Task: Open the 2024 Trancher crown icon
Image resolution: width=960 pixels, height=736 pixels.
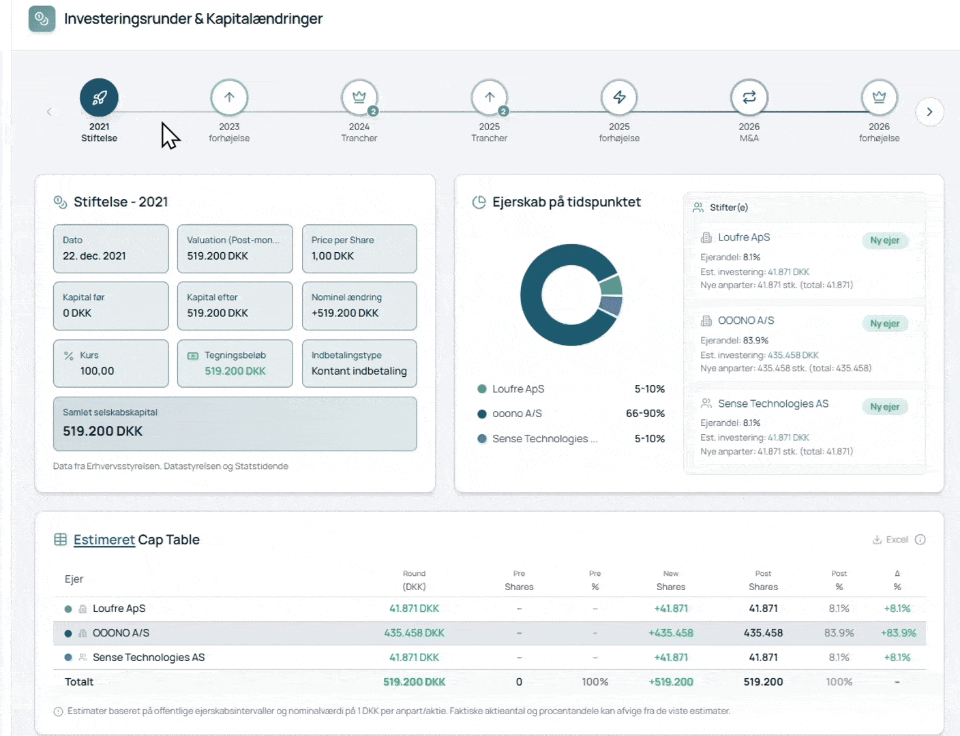Action: coord(359,97)
